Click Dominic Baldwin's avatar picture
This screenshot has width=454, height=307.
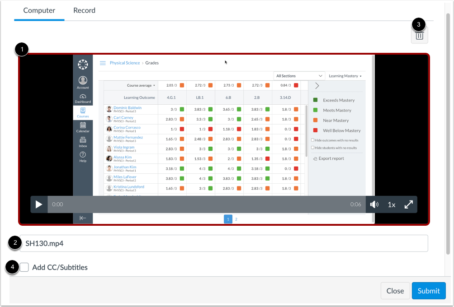click(x=109, y=109)
